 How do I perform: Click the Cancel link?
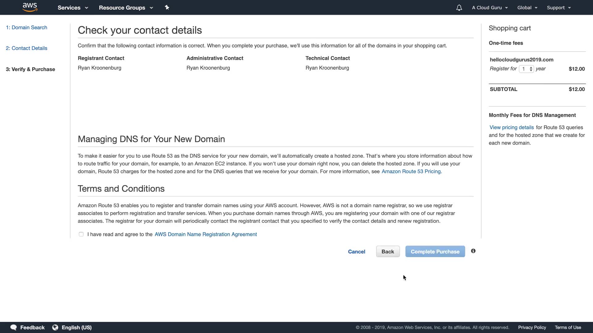point(356,252)
